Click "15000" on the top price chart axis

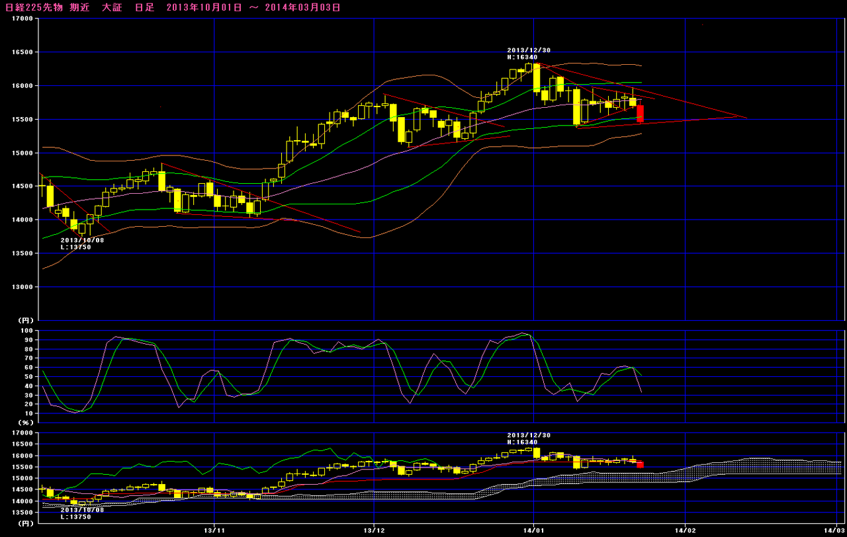pos(22,153)
